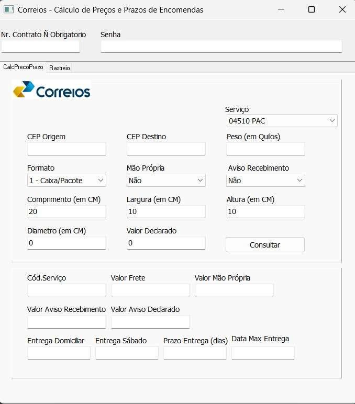Click the Peso (em Quilos) field

(x=265, y=149)
